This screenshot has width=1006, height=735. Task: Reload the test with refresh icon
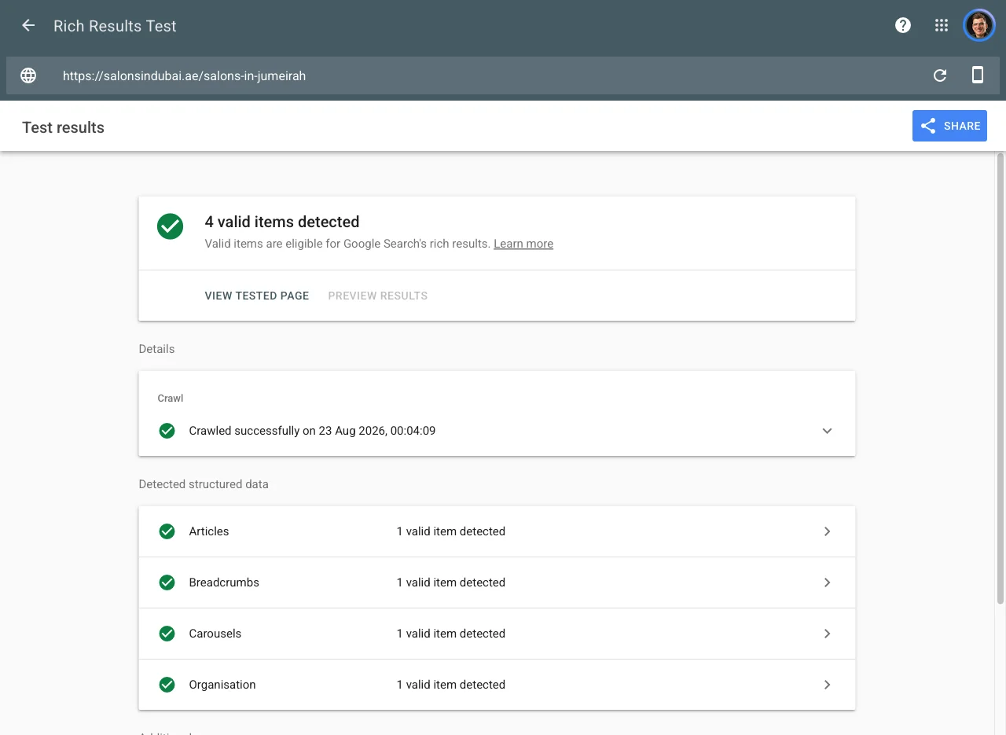[x=940, y=75]
